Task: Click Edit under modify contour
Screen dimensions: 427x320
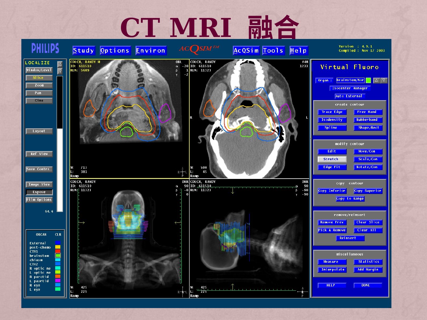Action: coord(332,151)
